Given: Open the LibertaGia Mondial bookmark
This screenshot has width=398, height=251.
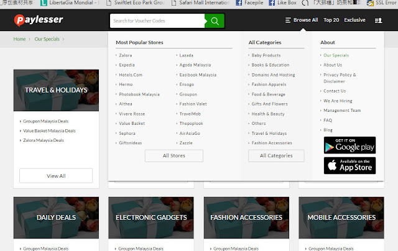Looking at the screenshot, I should [x=70, y=2].
